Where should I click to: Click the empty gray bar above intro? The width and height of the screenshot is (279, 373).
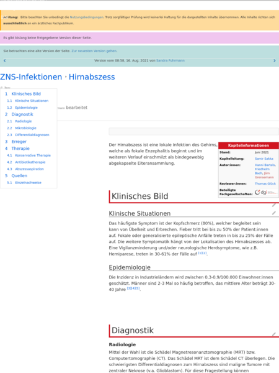pyautogui.click(x=193, y=131)
